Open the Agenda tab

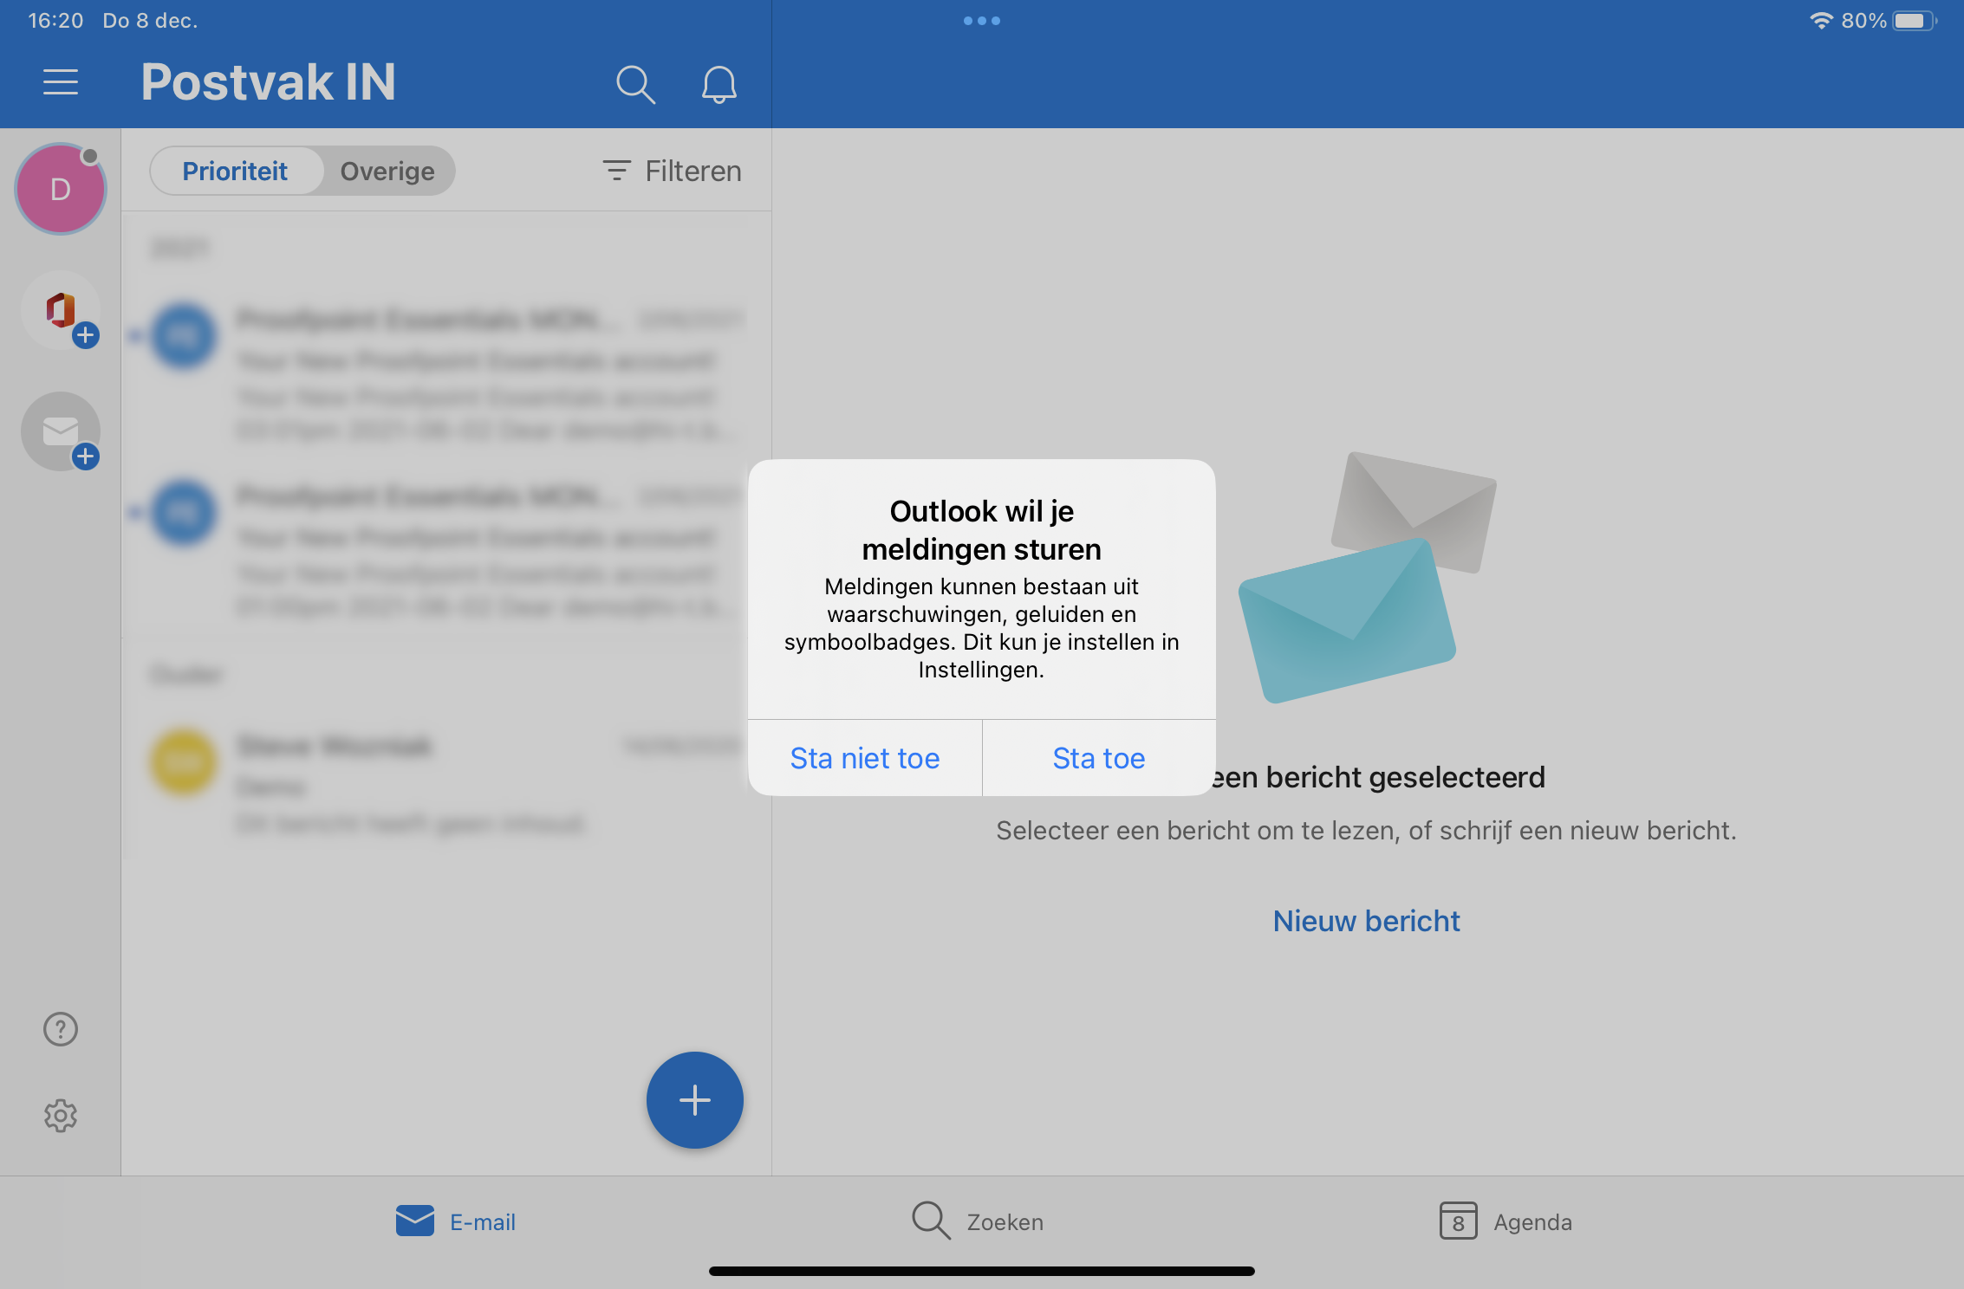pyautogui.click(x=1506, y=1221)
